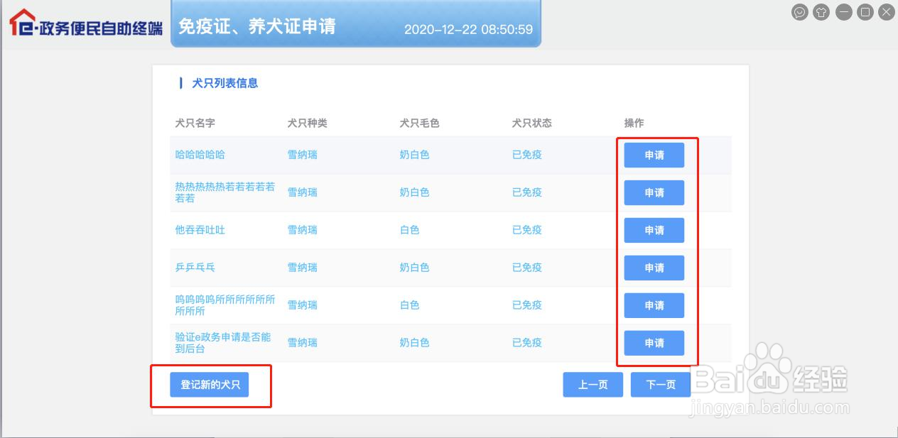Image resolution: width=898 pixels, height=438 pixels.
Task: Select dog name 乒乒乓乓
Action: (x=195, y=268)
